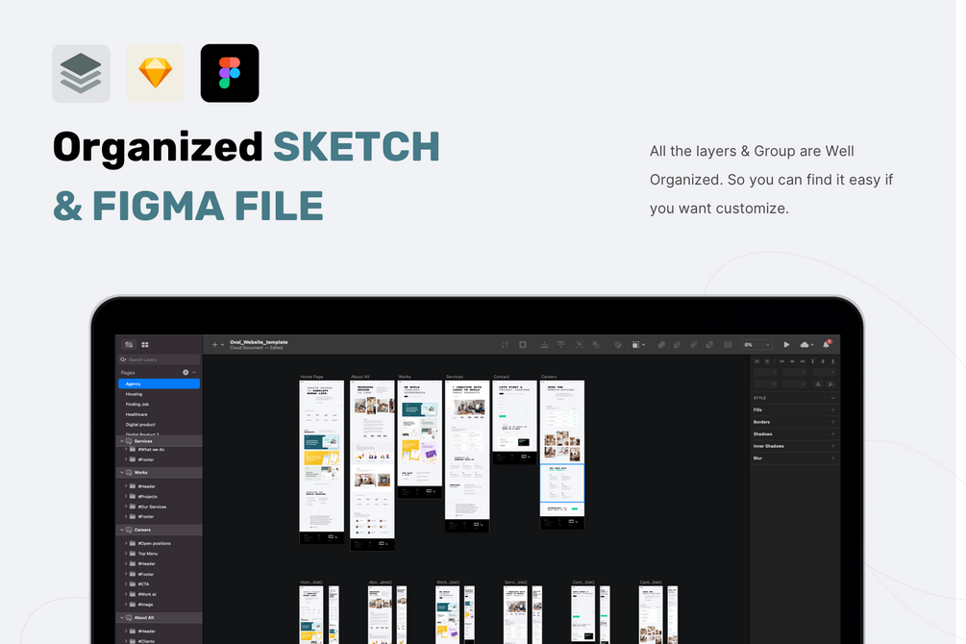Click the Figma logo icon
The height and width of the screenshot is (644, 966).
(x=230, y=73)
